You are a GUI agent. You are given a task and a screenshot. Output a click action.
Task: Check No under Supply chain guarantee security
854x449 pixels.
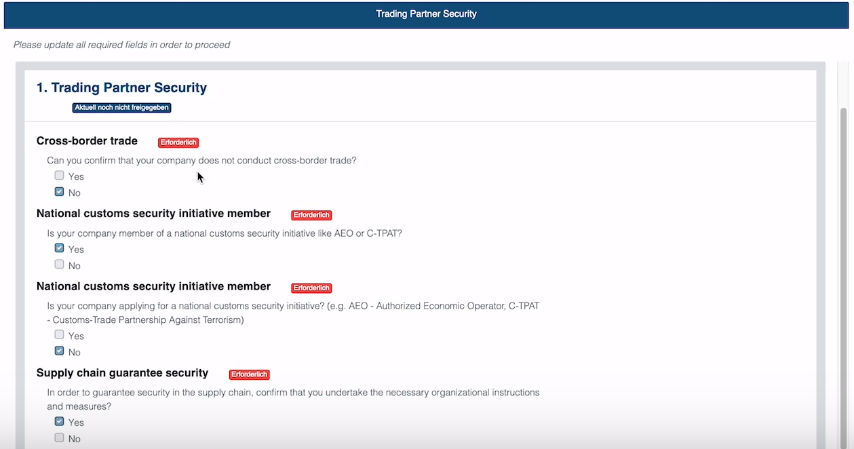coord(59,438)
